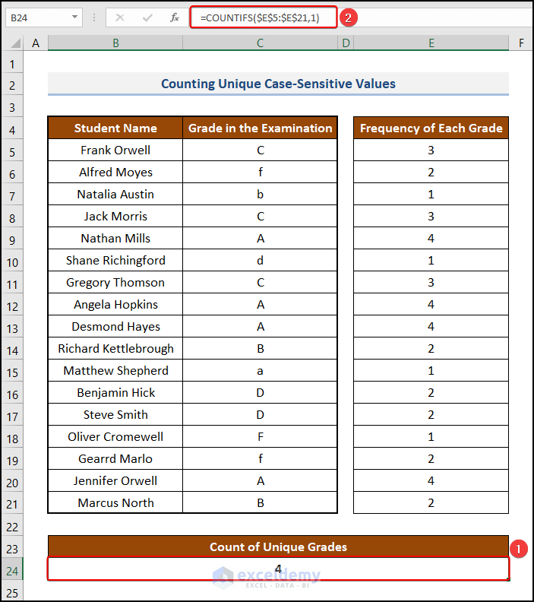Screen dimensions: 534x602
Task: Select the cell 'Alfred Moyes'
Action: (x=115, y=172)
